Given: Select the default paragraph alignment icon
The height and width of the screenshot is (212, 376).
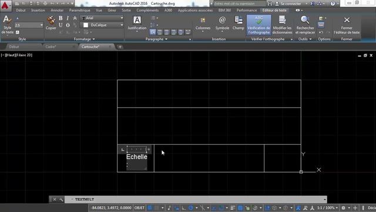Looking at the screenshot, I should (x=153, y=32).
